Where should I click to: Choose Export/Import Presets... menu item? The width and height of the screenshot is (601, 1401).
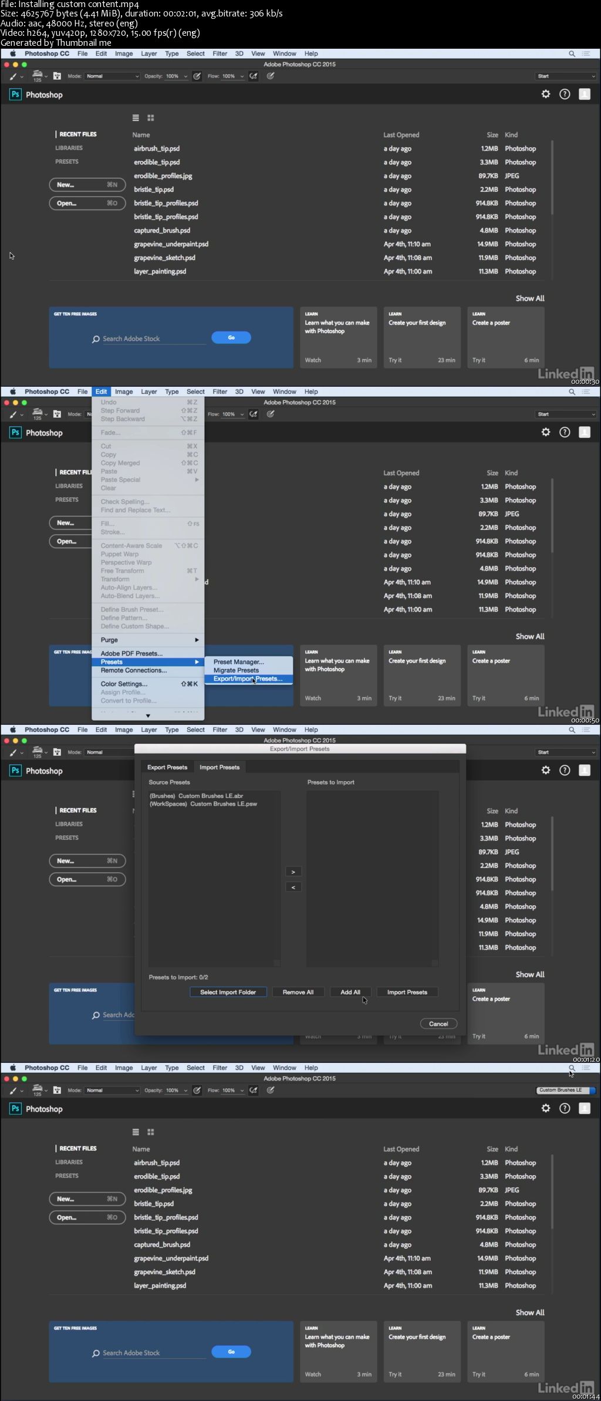coord(248,679)
